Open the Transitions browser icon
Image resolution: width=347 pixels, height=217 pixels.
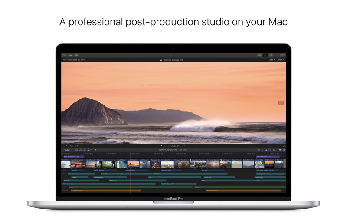tap(284, 150)
